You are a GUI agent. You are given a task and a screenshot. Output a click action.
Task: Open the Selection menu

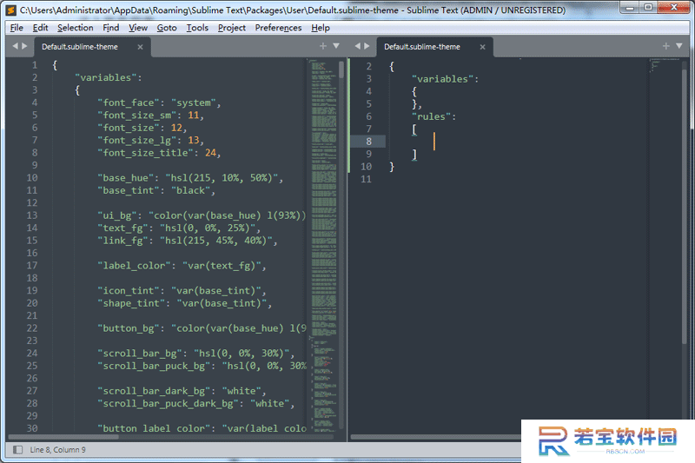[x=76, y=28]
